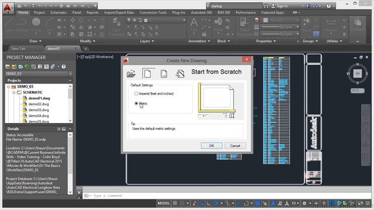
Task: Click the Plot printer icon in quick access toolbar
Action: click(x=61, y=6)
